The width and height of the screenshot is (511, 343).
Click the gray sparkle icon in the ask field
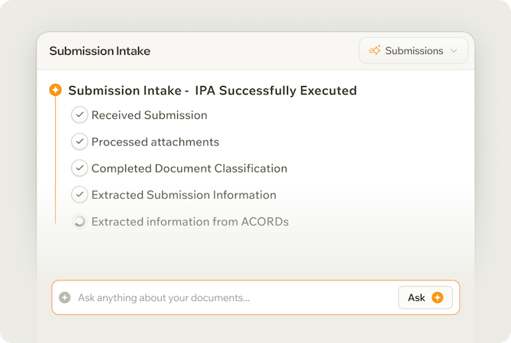64,297
